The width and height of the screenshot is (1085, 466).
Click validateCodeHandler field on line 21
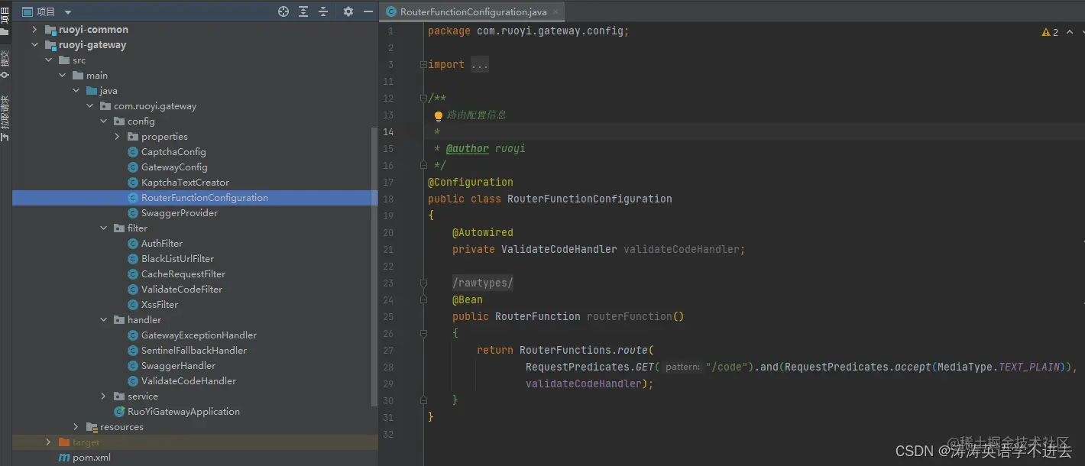click(682, 250)
